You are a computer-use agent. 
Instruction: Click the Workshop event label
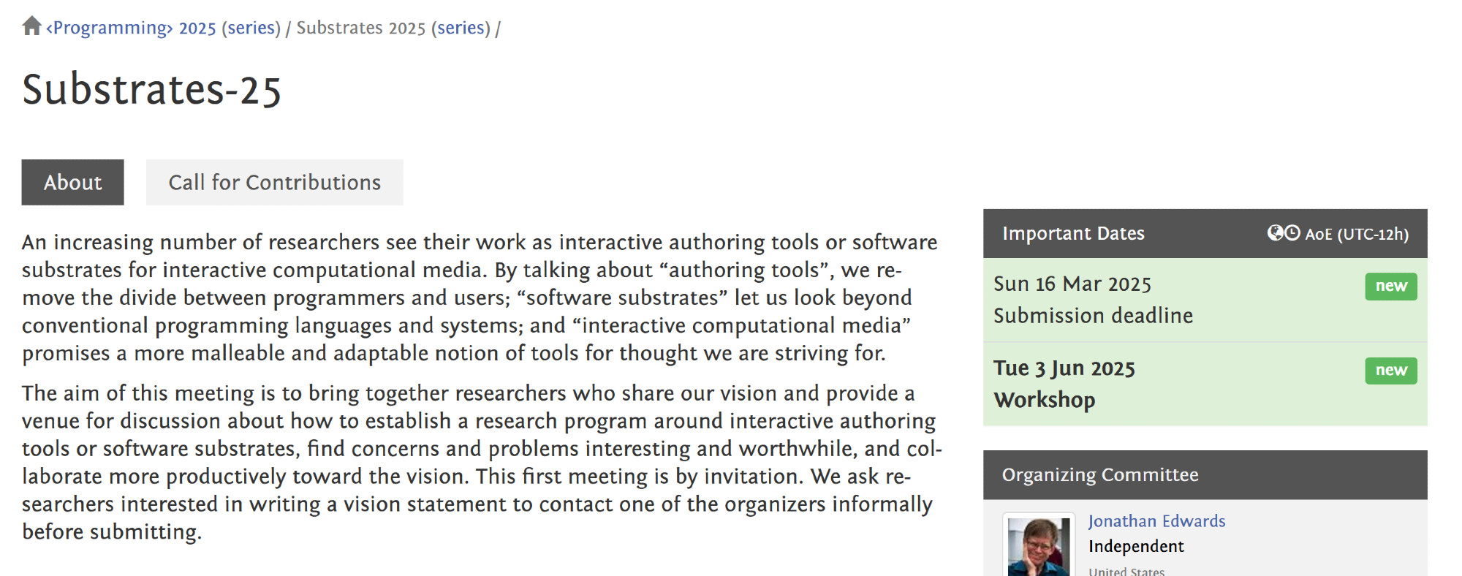point(1044,401)
